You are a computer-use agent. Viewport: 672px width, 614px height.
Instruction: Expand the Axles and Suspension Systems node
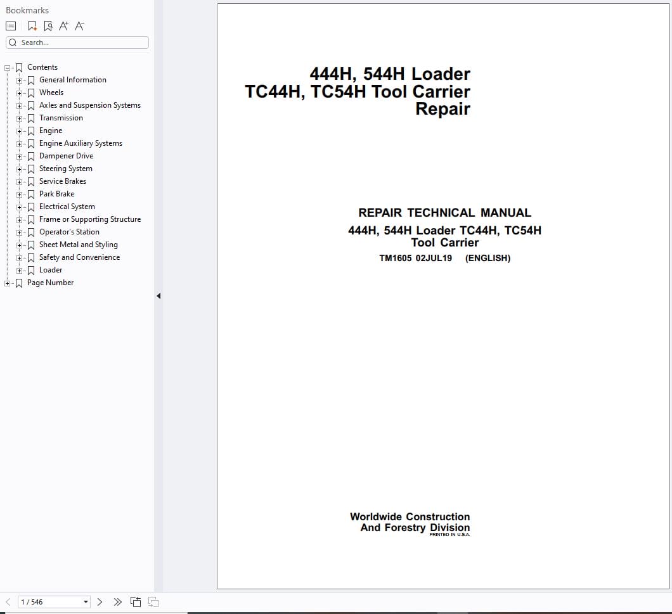pos(19,106)
